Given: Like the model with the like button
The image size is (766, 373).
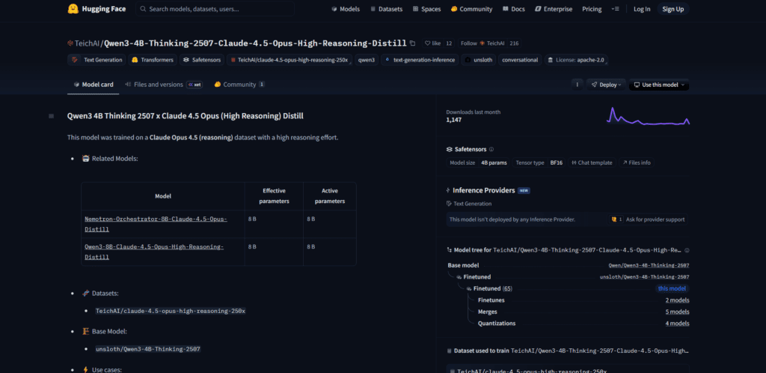Looking at the screenshot, I should pos(432,43).
